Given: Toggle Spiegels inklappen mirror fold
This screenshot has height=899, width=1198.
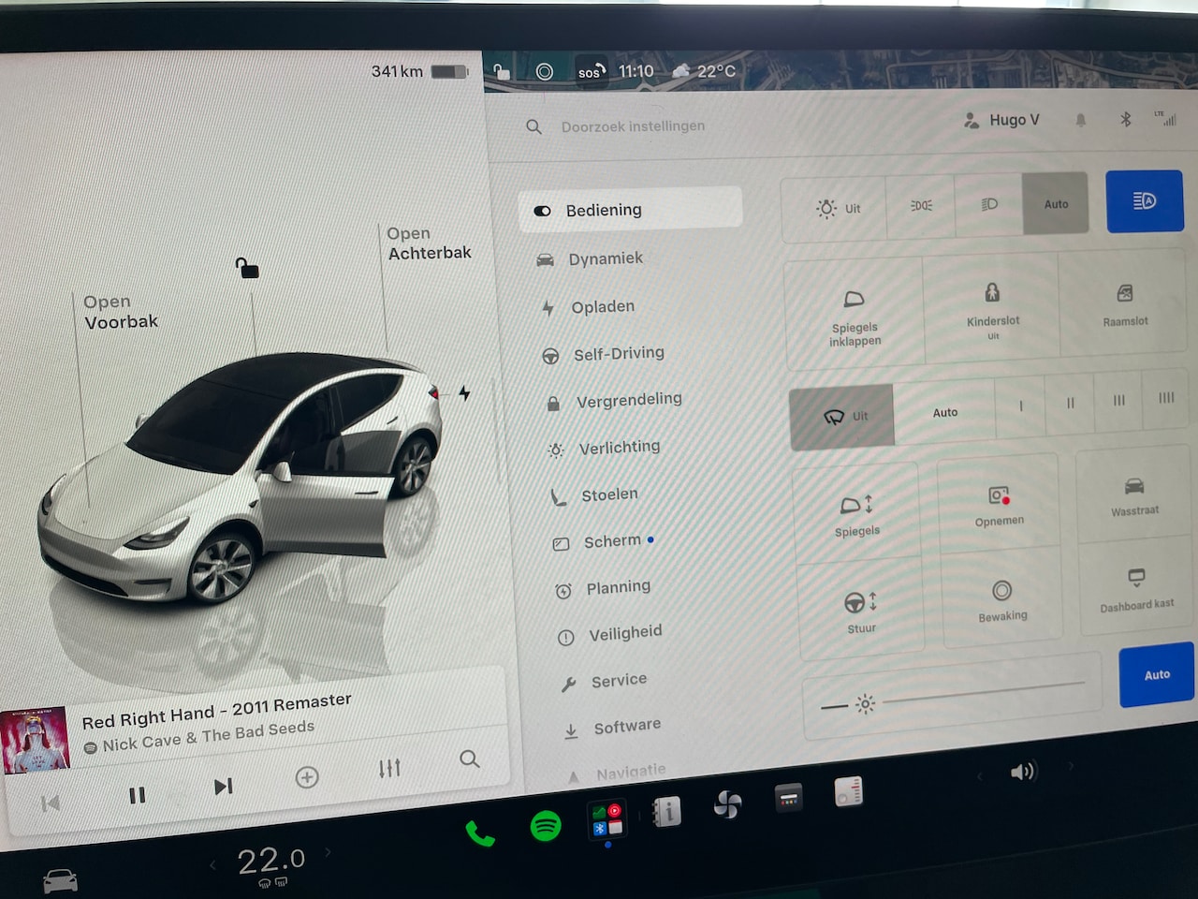Looking at the screenshot, I should coord(855,316).
